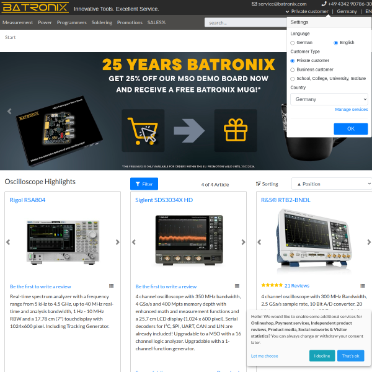This screenshot has width=372, height=372.
Task: Click I decline on cookie notice
Action: point(322,356)
